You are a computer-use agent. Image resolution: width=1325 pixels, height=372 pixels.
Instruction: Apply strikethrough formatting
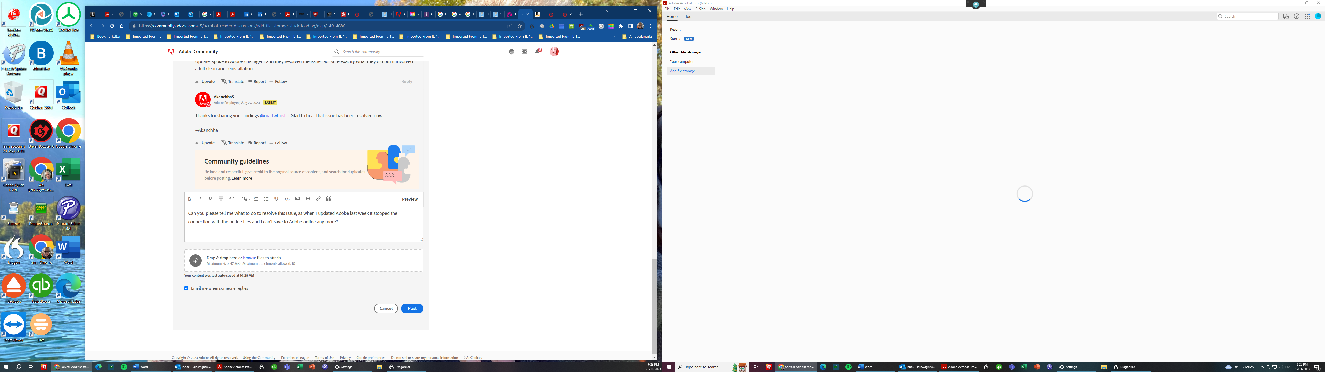pyautogui.click(x=221, y=199)
